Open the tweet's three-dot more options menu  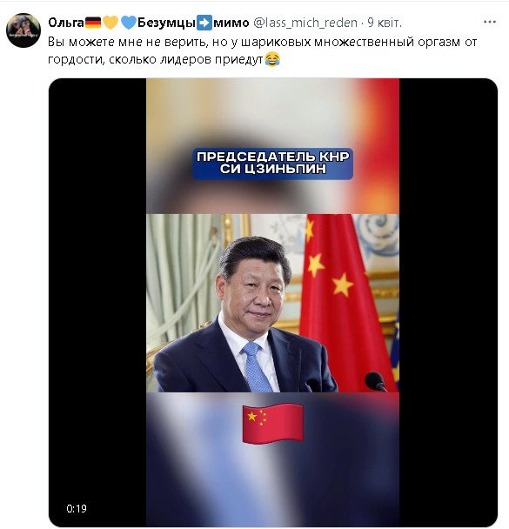490,22
